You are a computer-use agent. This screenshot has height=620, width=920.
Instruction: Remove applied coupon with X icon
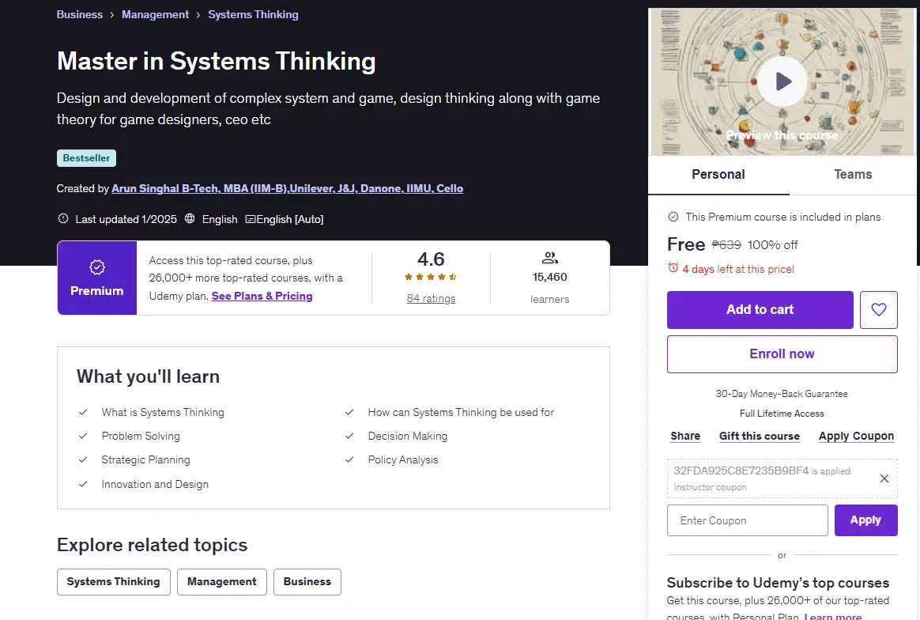point(884,478)
